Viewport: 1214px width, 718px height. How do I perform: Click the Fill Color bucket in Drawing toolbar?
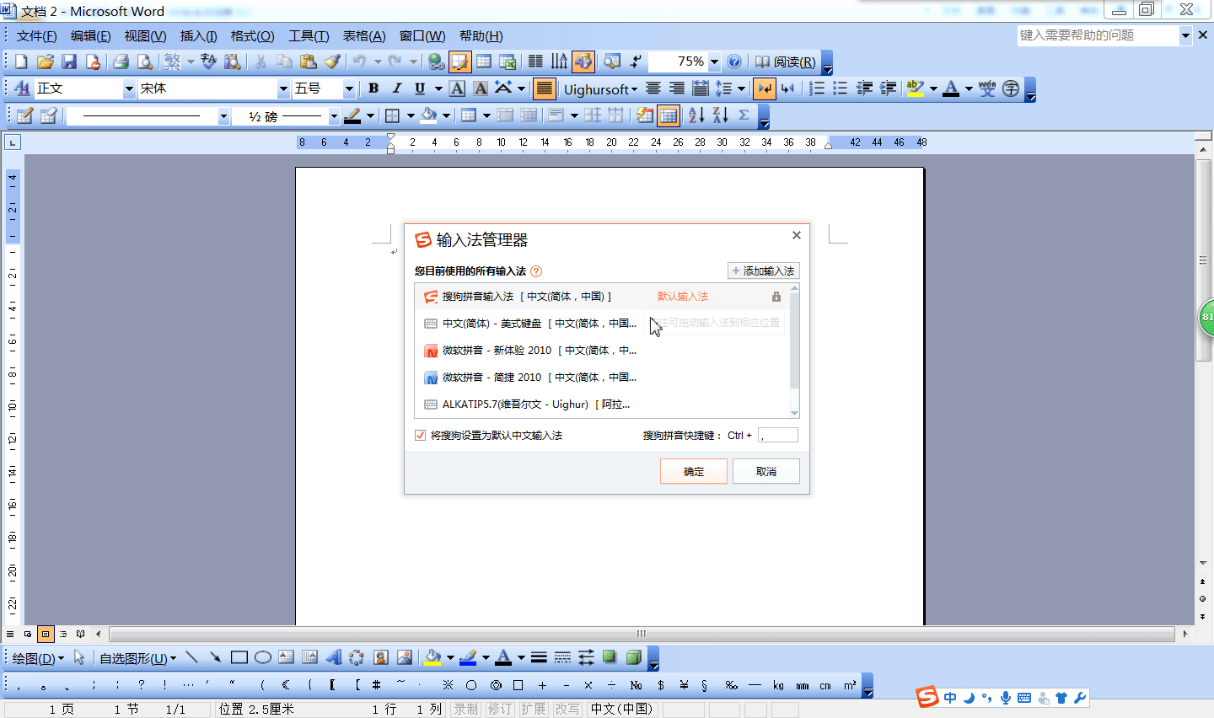[x=433, y=657]
